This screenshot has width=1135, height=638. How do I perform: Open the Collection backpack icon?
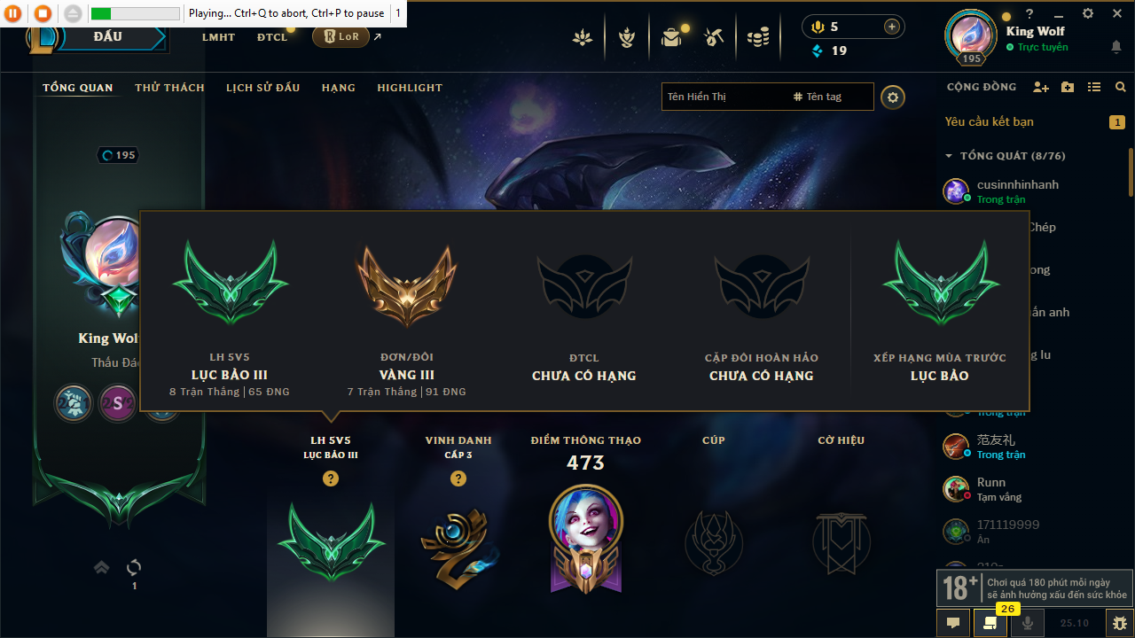pyautogui.click(x=671, y=37)
